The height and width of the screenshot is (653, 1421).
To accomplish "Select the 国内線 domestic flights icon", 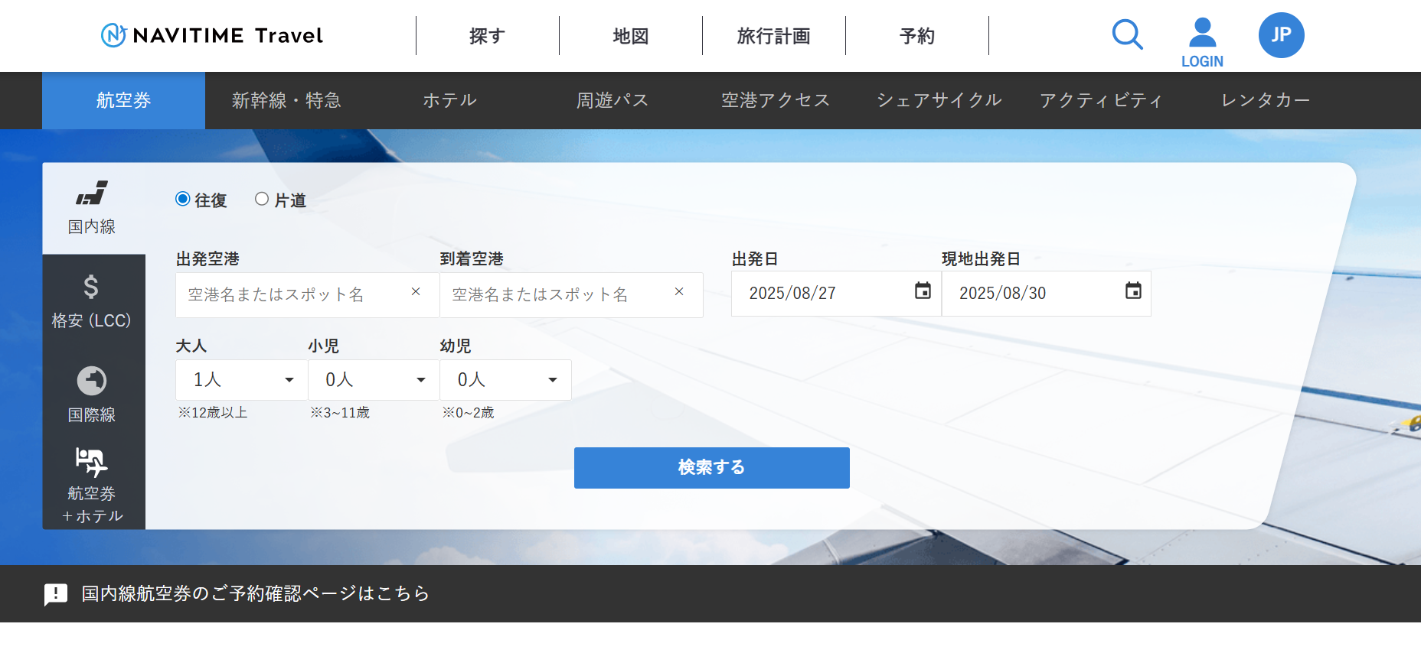I will (91, 193).
